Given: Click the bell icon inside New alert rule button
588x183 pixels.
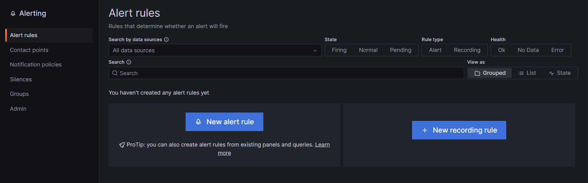Looking at the screenshot, I should 199,121.
